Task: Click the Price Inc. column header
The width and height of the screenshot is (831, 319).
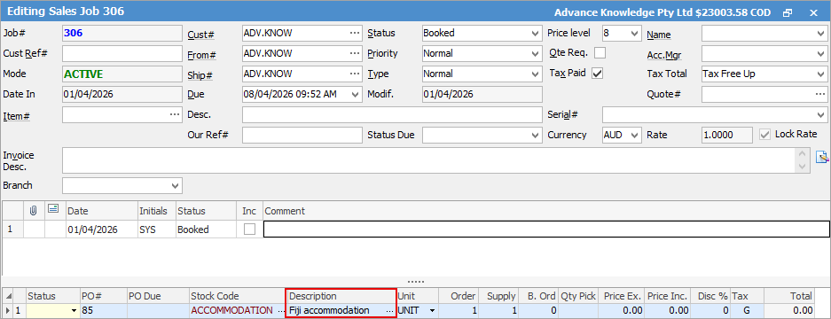Action: point(667,296)
